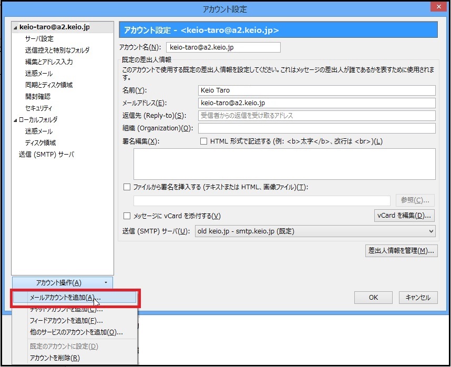Collapse the ローカルフォルダ tree node
Screen dimensions: 451x367
(16, 120)
